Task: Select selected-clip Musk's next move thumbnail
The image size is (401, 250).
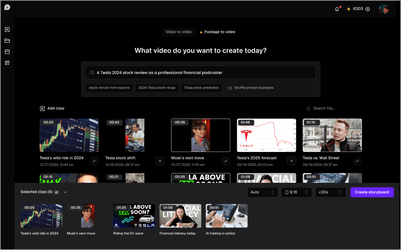Action: coord(88,216)
